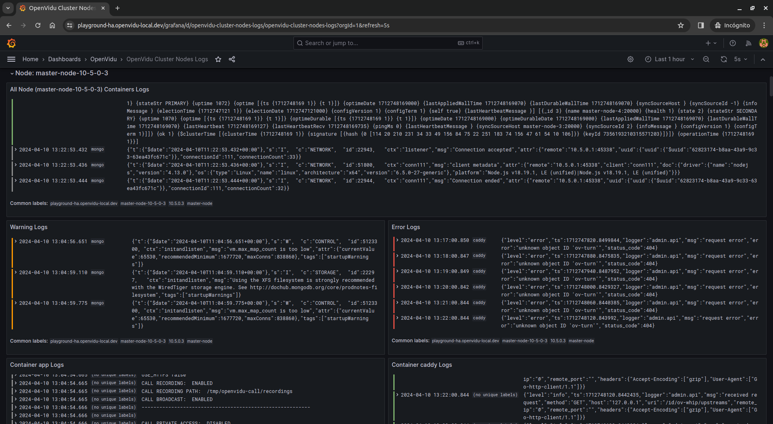
Task: Click the share dashboard icon
Action: 232,59
